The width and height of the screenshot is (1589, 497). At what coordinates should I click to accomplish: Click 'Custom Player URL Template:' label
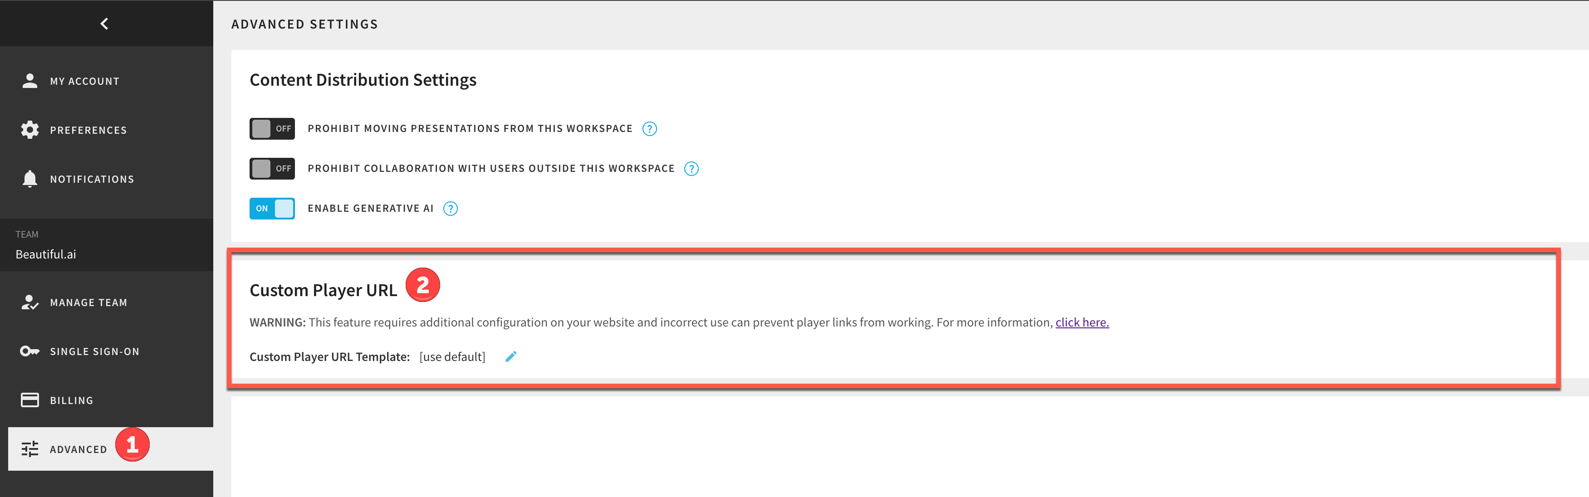(x=329, y=356)
